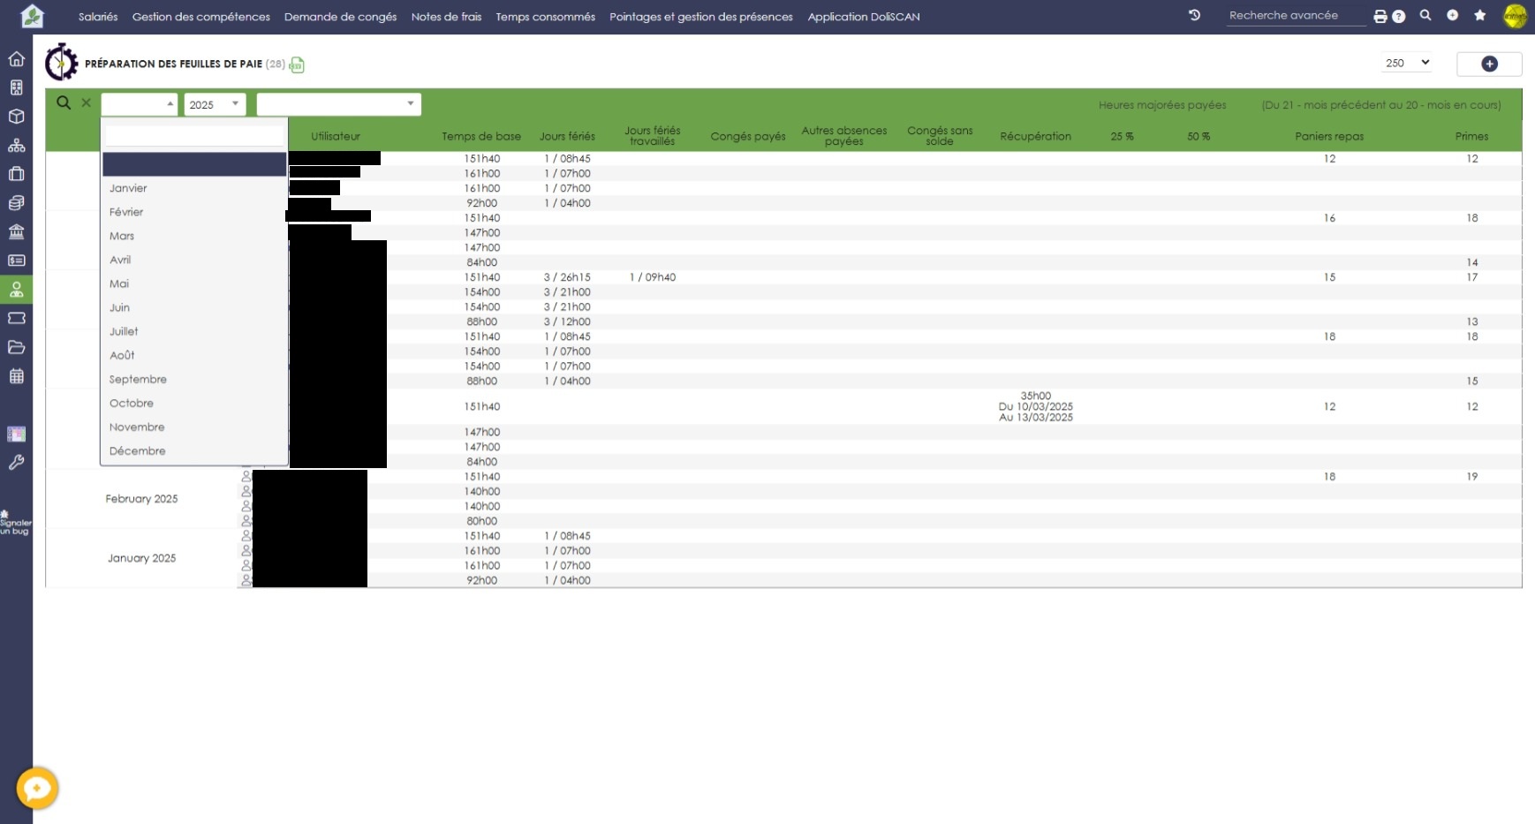Open the Application DoliSCAN menu
The width and height of the screenshot is (1535, 824).
point(864,17)
